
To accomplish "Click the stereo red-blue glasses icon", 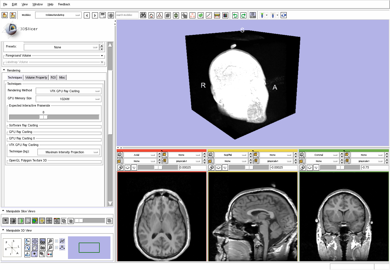I will point(50,254).
